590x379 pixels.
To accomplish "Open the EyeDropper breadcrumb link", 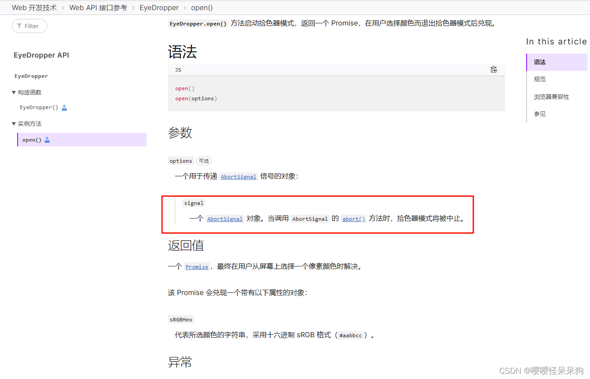I will pyautogui.click(x=159, y=7).
